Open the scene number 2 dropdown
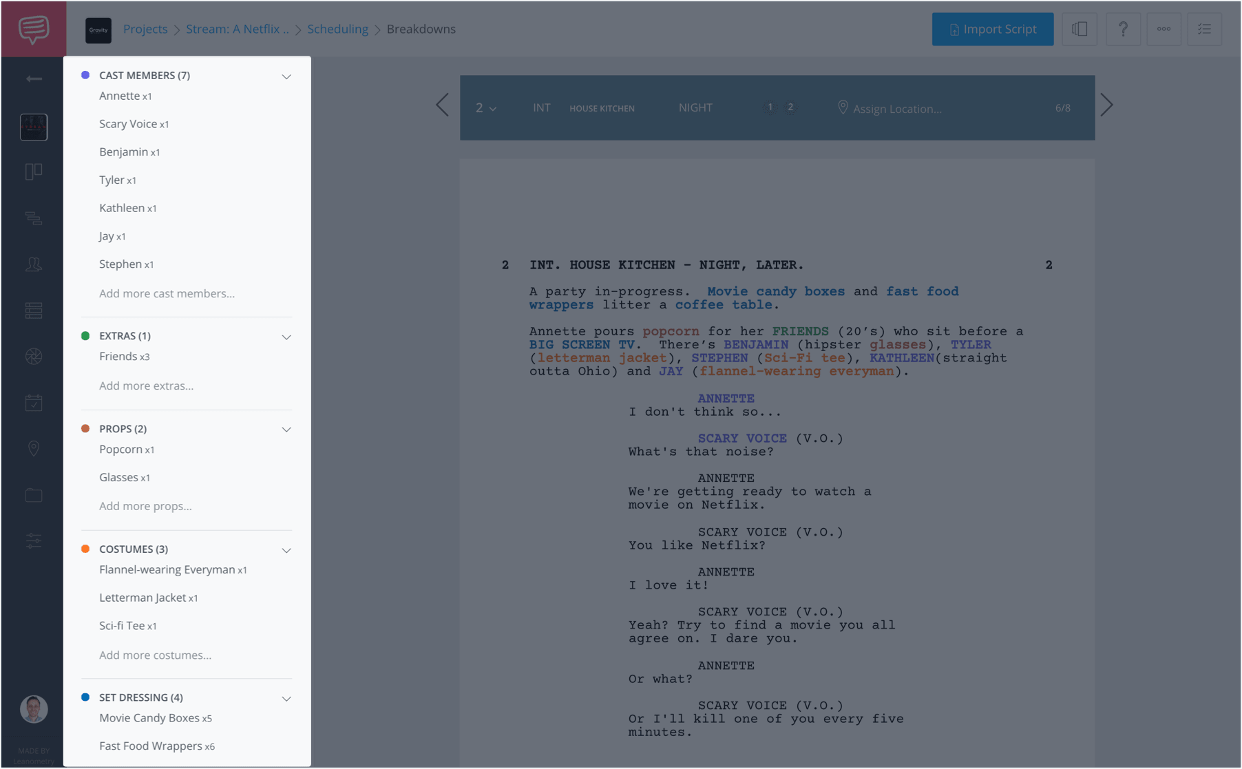 click(485, 108)
